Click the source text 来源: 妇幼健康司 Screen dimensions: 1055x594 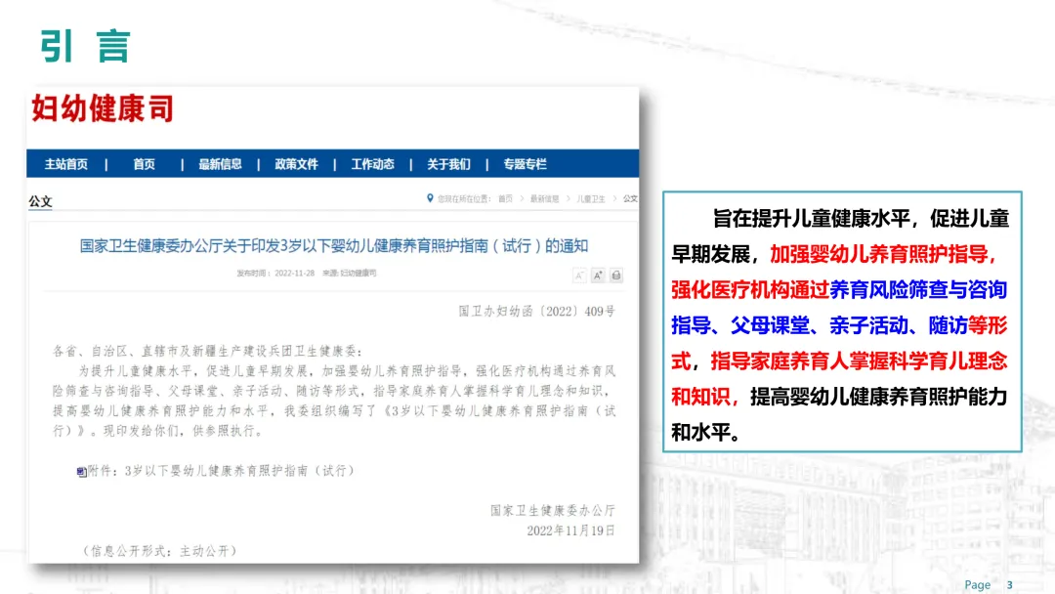[349, 274]
